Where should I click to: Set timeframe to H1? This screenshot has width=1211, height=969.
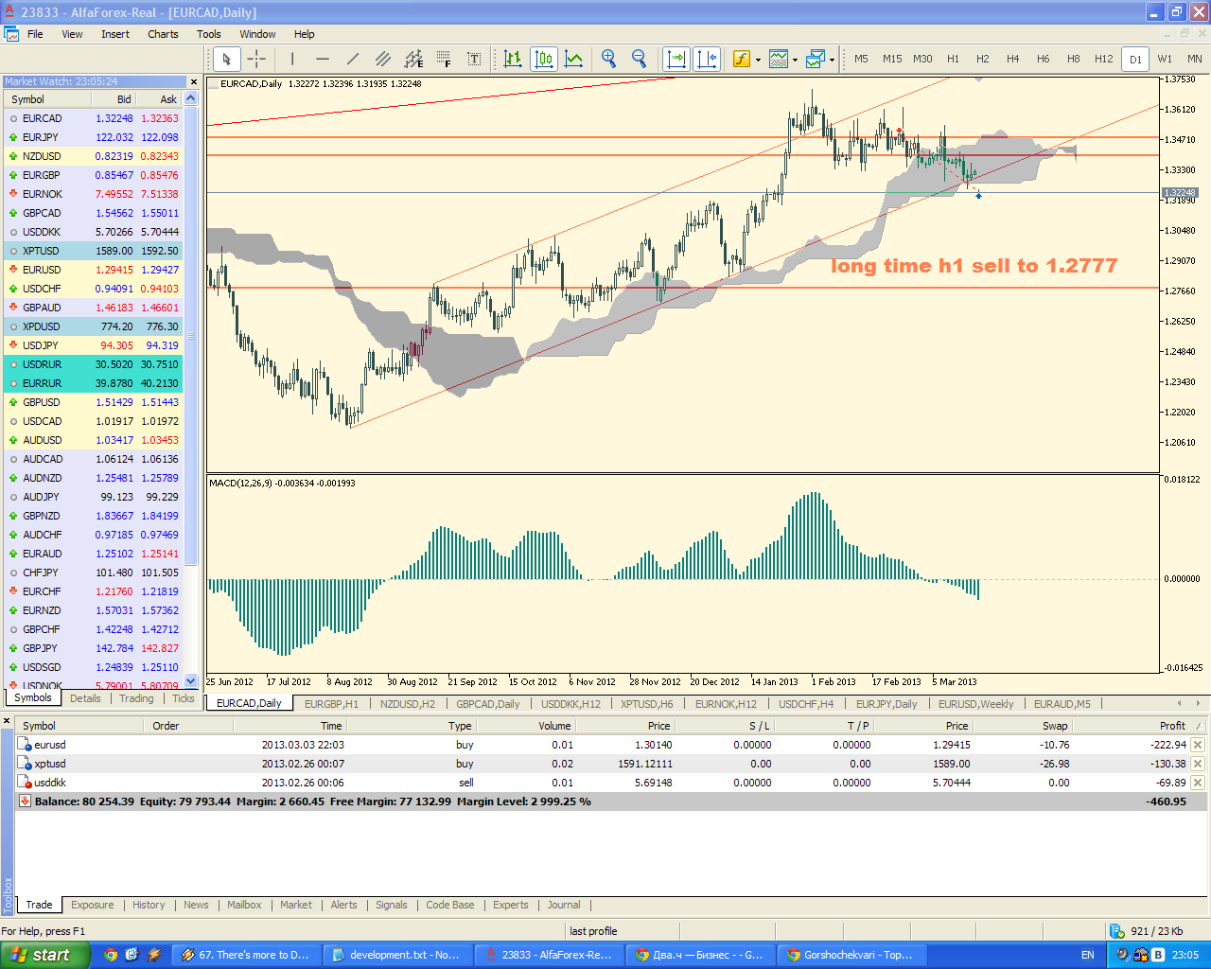click(x=953, y=59)
